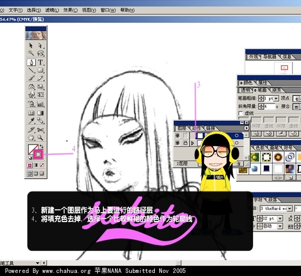The width and height of the screenshot is (301, 276).
Task: Open the stroke weight pt dropdown
Action: pos(276,98)
